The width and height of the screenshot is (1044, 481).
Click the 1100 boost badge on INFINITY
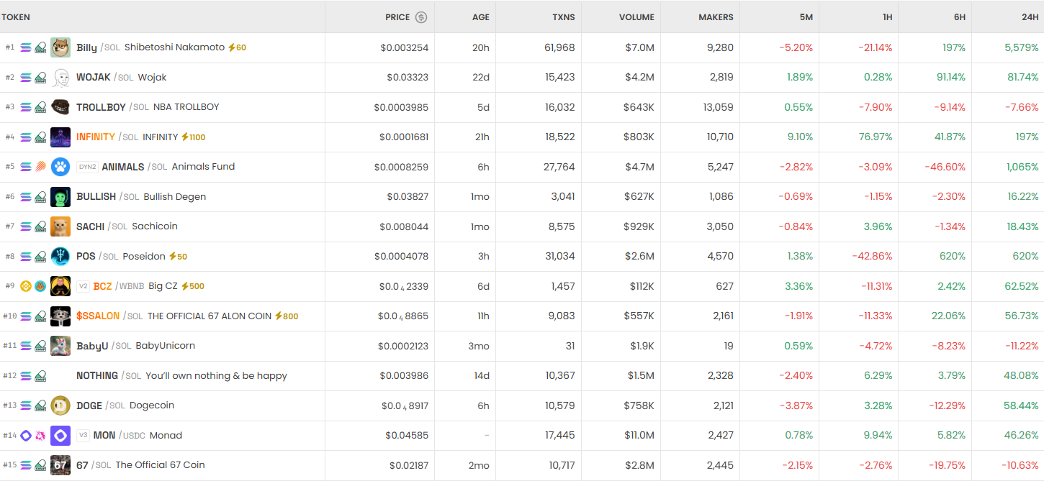pyautogui.click(x=193, y=137)
